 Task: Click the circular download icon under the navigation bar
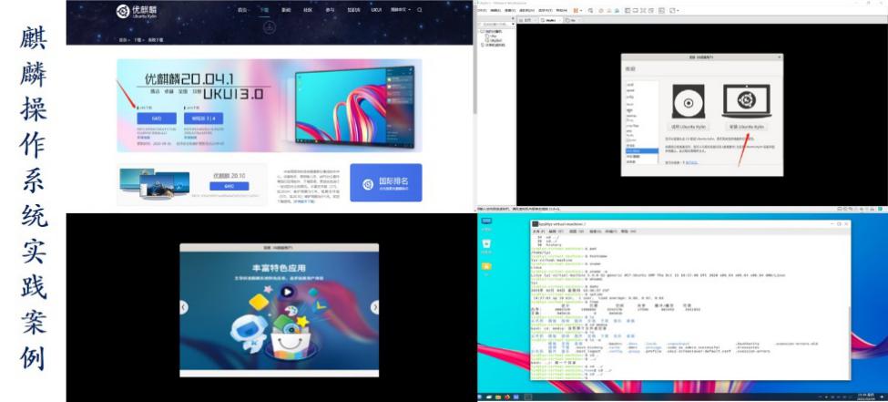(270, 26)
